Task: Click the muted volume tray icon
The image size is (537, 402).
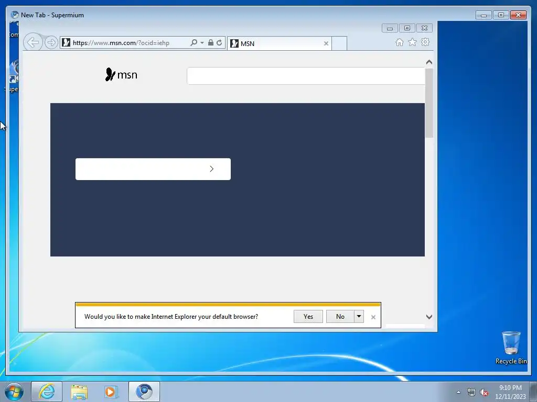Action: [484, 393]
